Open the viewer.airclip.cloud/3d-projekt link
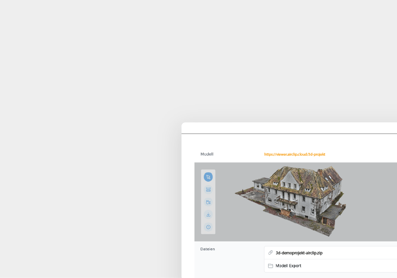Image resolution: width=397 pixels, height=278 pixels. click(294, 154)
